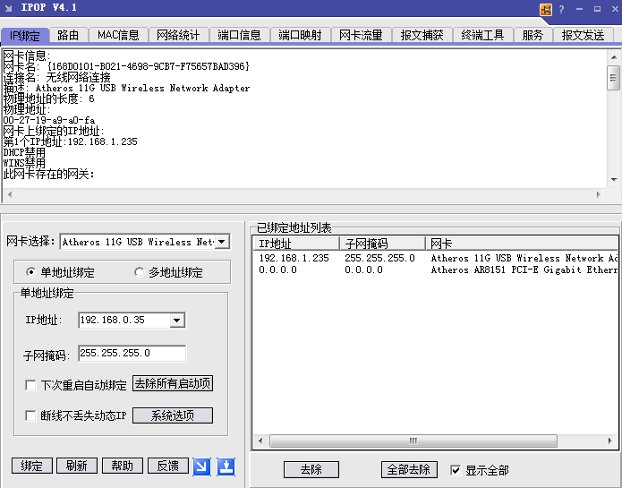The height and width of the screenshot is (488, 622).
Task: Open the 报文捕获 tab
Action: click(422, 35)
